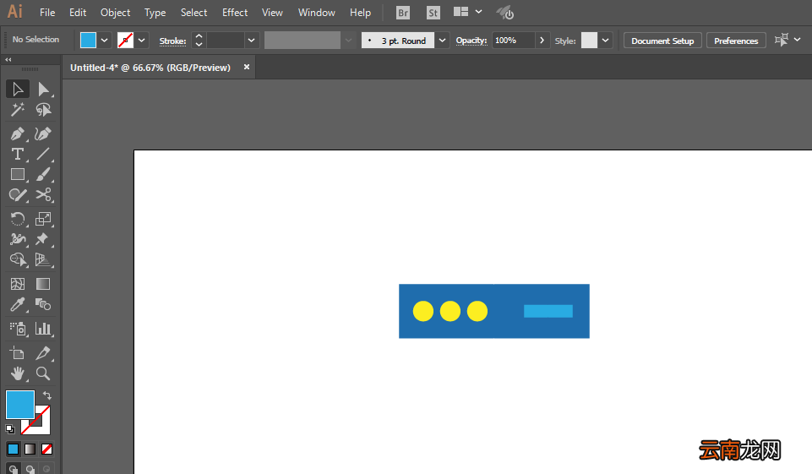
Task: Open the Bridge (Br) launcher icon
Action: click(403, 13)
